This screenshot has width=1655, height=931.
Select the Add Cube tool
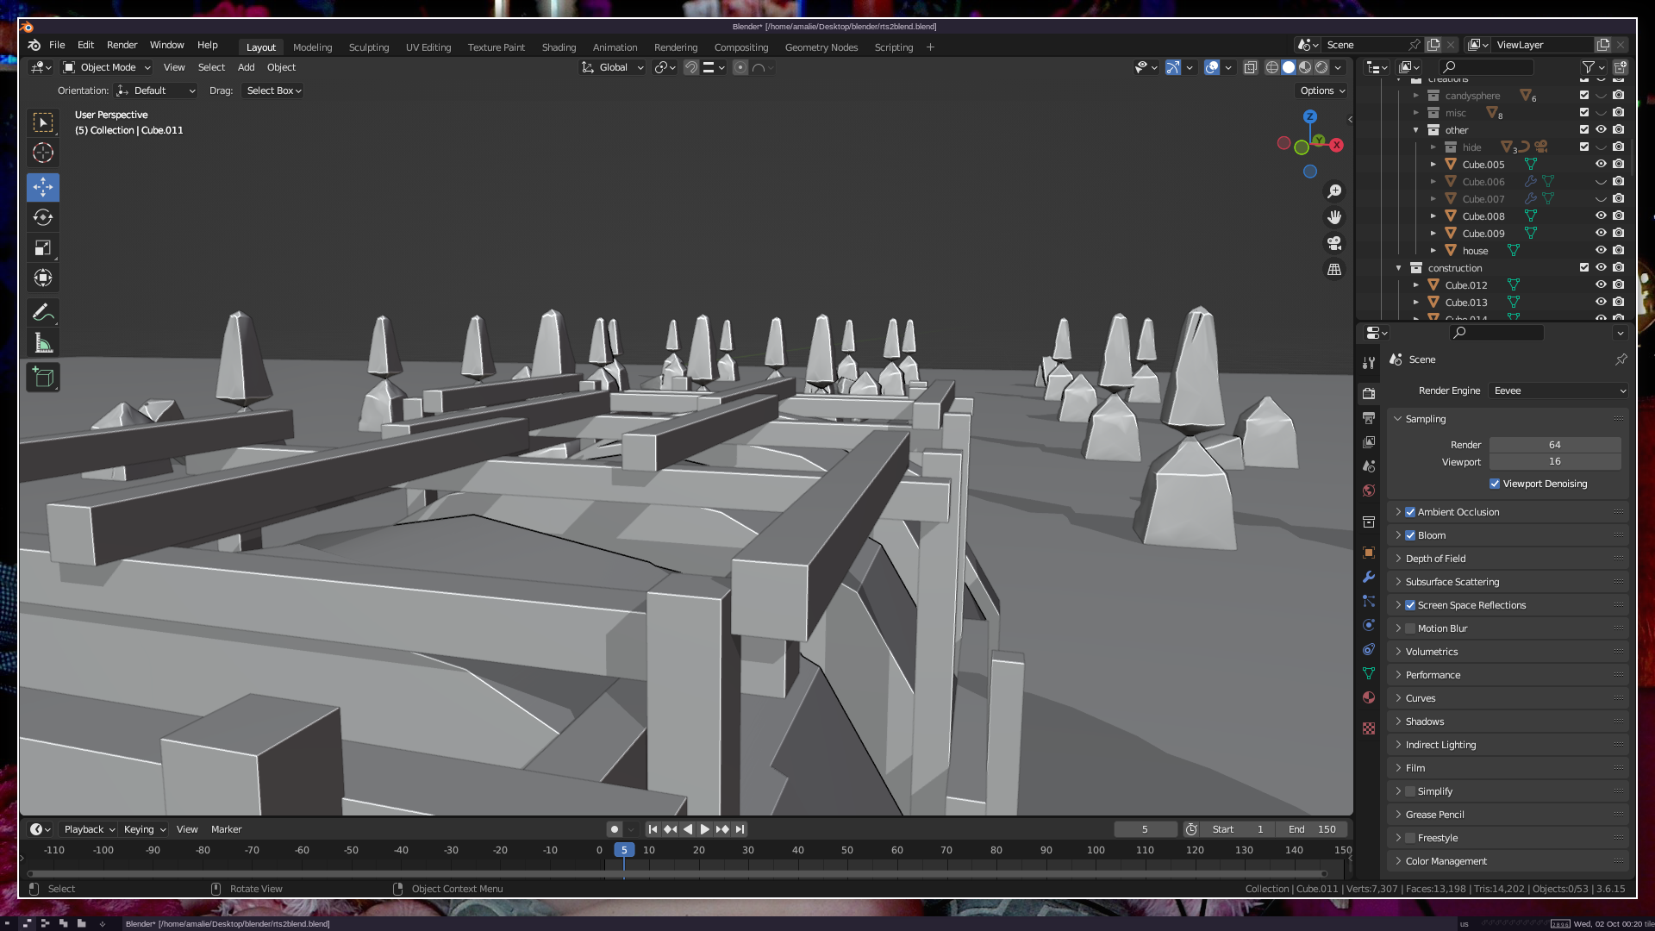coord(43,377)
